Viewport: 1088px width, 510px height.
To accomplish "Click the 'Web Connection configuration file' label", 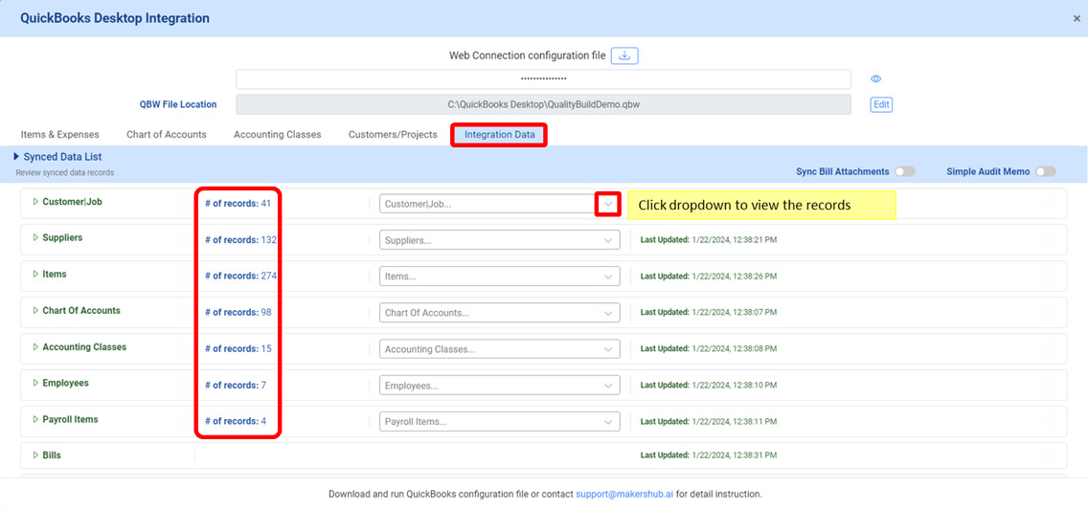I will [x=528, y=55].
